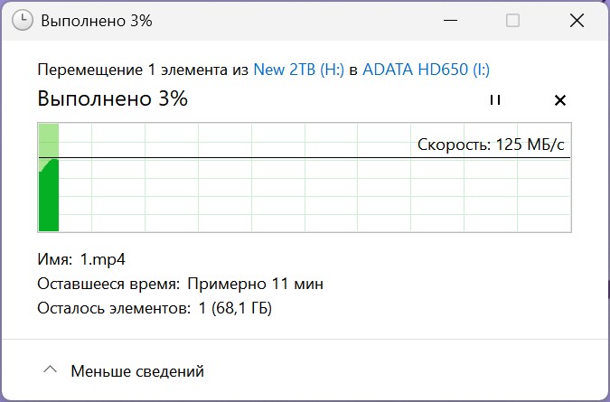Click the remaining items '1 (68,1 ГБ)'
This screenshot has height=402, width=610.
click(x=235, y=308)
